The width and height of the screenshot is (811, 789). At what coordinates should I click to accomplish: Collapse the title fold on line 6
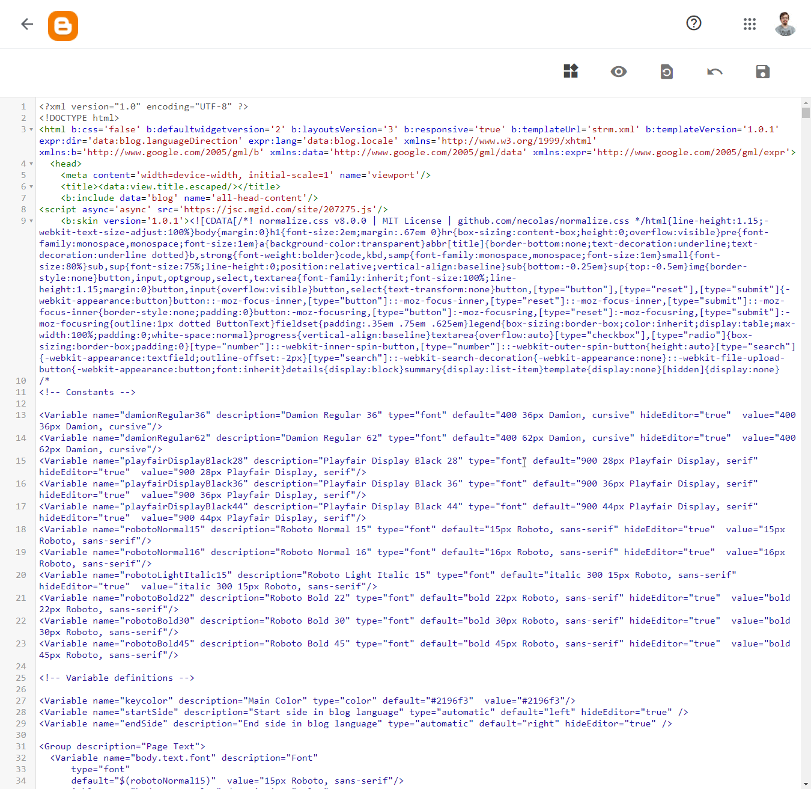click(30, 186)
